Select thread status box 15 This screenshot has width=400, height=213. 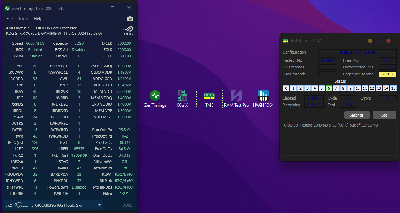coord(393,88)
